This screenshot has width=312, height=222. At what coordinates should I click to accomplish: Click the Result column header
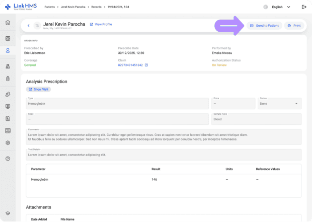click(x=156, y=169)
